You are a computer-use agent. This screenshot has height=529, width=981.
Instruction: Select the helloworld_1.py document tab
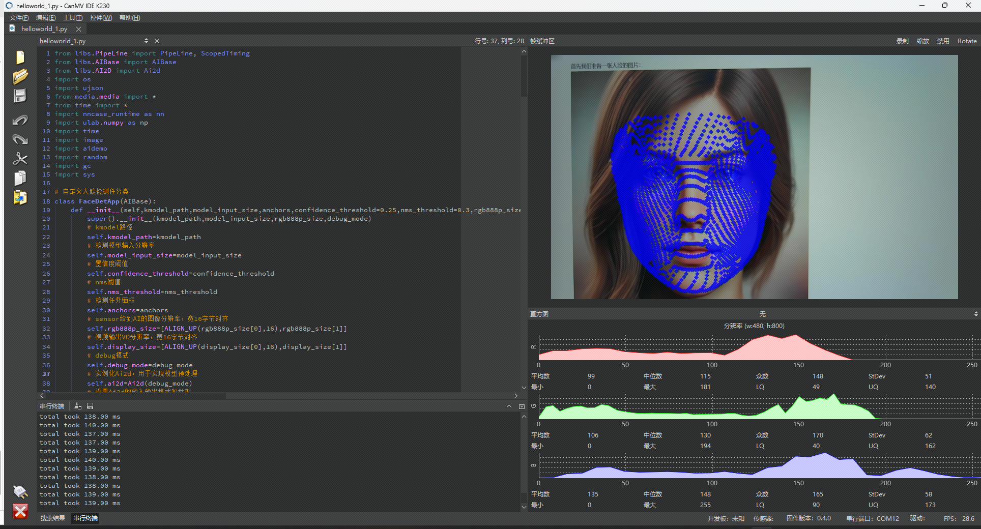(44, 29)
